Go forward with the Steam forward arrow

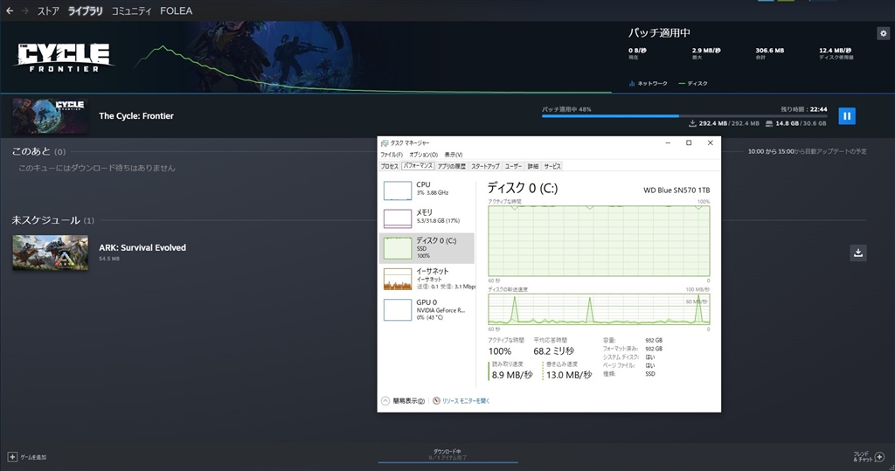click(25, 10)
